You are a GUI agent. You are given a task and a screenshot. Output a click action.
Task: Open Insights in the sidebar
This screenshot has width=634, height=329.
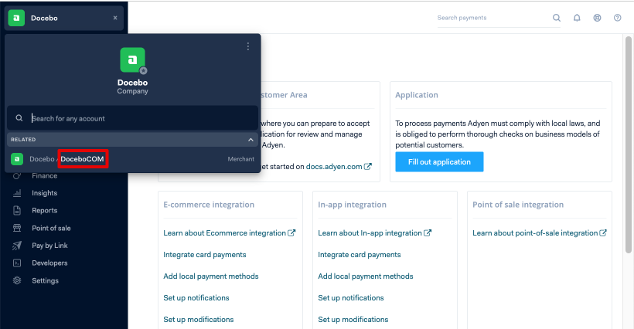click(x=45, y=193)
